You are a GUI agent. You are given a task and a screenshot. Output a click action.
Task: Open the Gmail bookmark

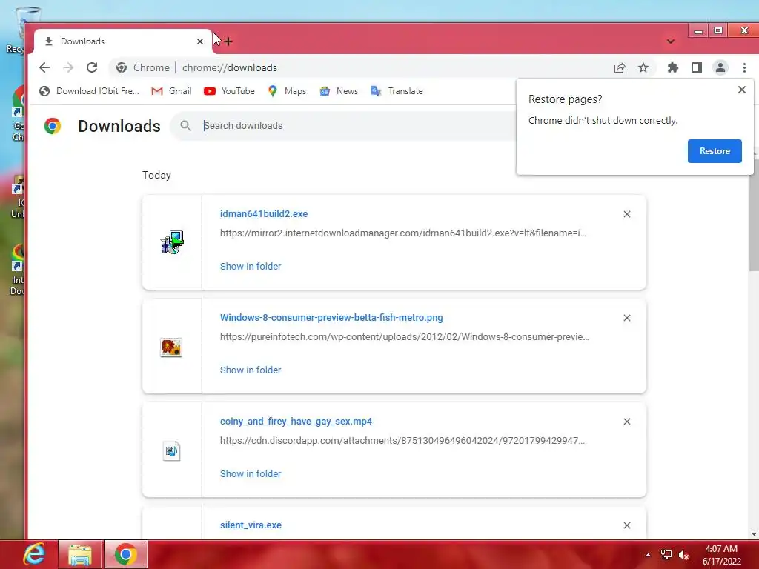[x=171, y=91]
